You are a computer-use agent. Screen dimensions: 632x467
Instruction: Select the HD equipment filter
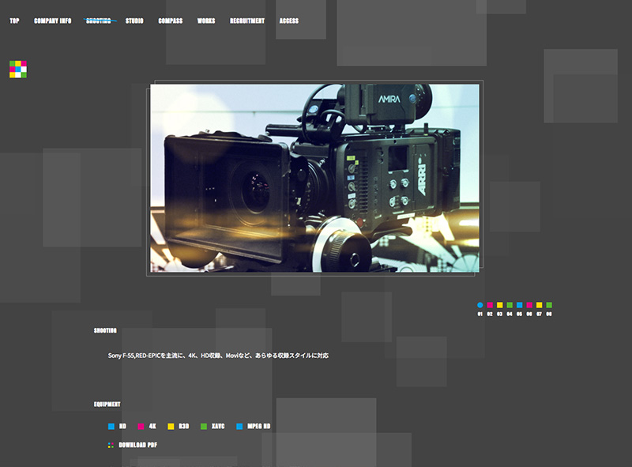117,426
